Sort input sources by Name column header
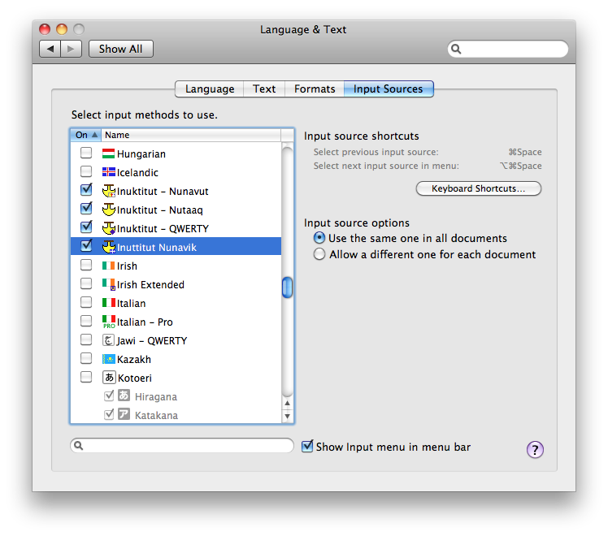 (191, 135)
